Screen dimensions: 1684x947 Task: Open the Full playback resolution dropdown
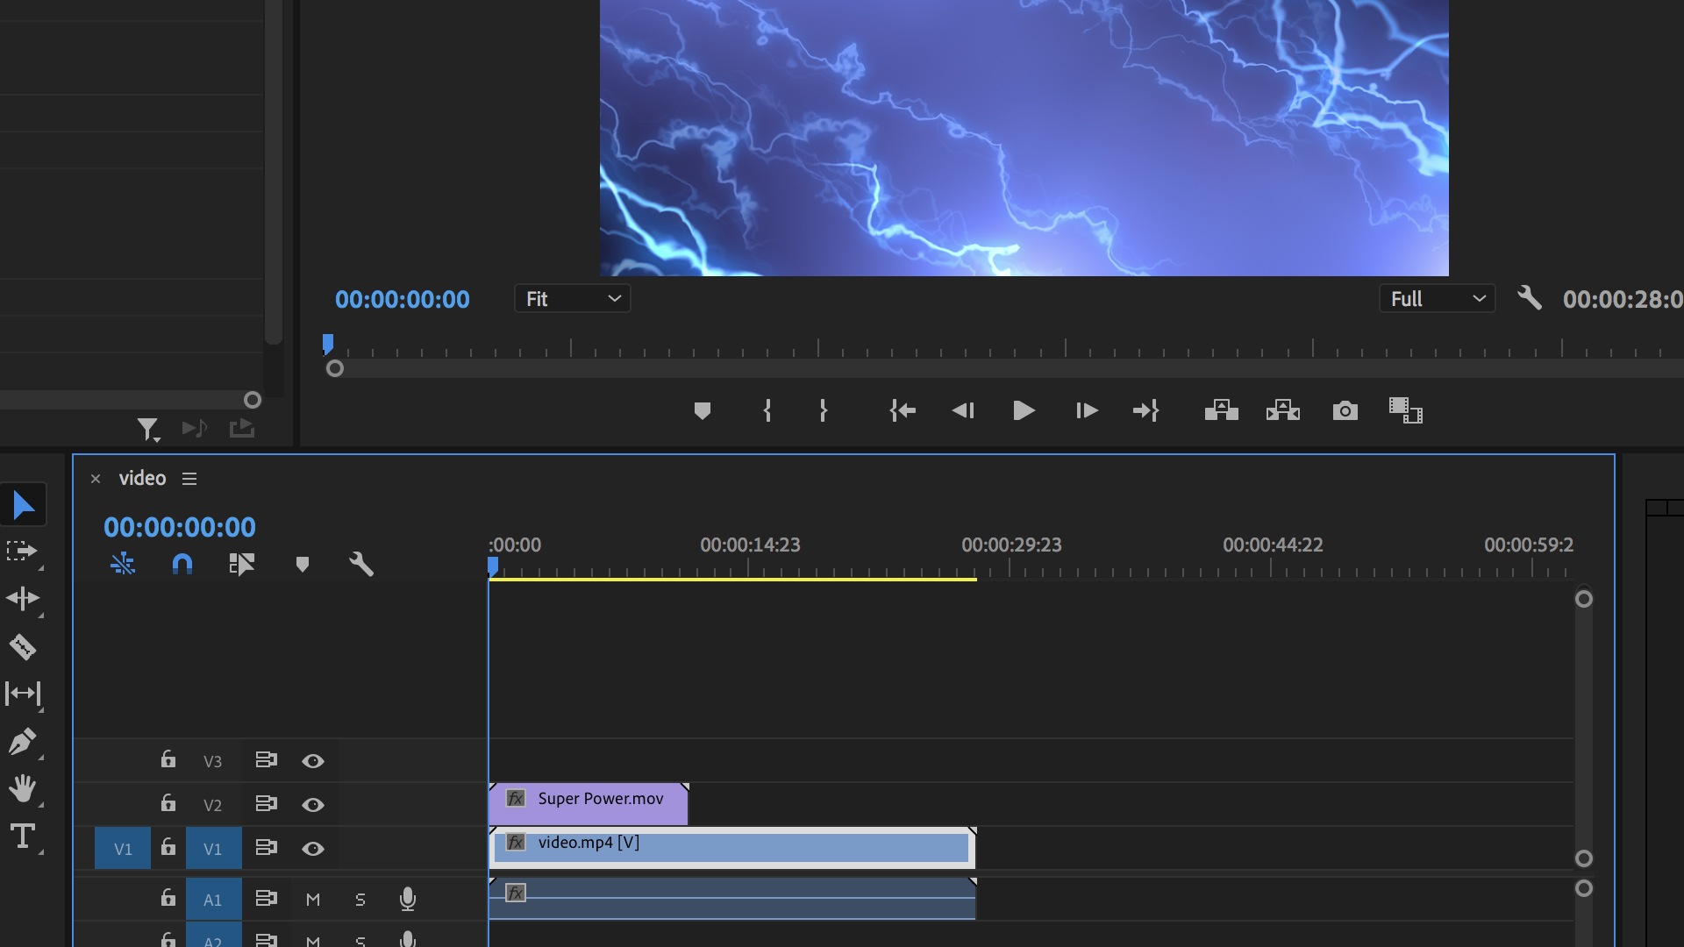1437,298
